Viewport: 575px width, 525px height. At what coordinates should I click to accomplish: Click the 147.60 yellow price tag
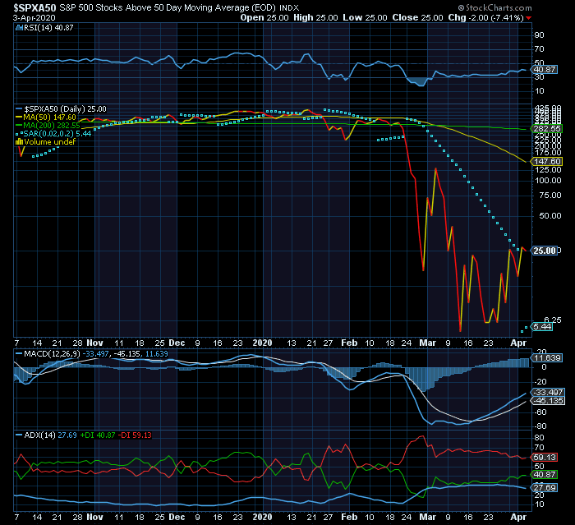click(x=547, y=161)
